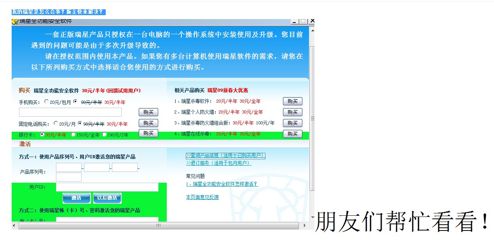Viewport: 494px width, 241px height.
Task: Maximize the 瑞星全功能安全软件 window
Action: [x=303, y=21]
